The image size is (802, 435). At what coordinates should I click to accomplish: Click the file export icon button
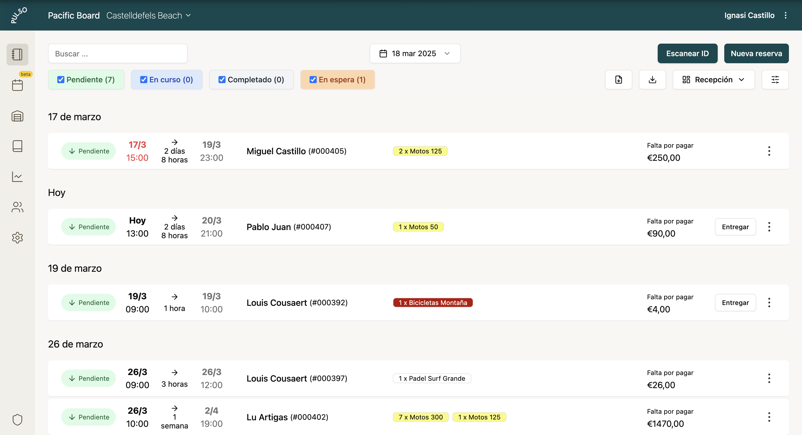click(x=618, y=80)
